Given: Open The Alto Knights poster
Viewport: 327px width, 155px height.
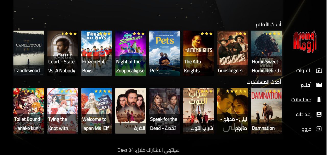Looking at the screenshot, I should click(x=198, y=53).
